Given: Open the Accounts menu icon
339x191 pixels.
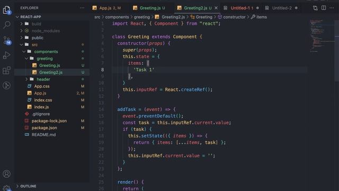Looking at the screenshot, I should 7,174.
